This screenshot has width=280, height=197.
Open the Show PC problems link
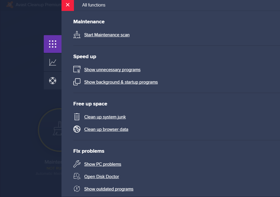click(103, 164)
